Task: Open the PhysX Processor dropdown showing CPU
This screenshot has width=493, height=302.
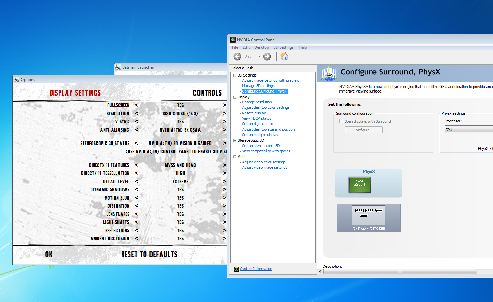Action: (469, 130)
